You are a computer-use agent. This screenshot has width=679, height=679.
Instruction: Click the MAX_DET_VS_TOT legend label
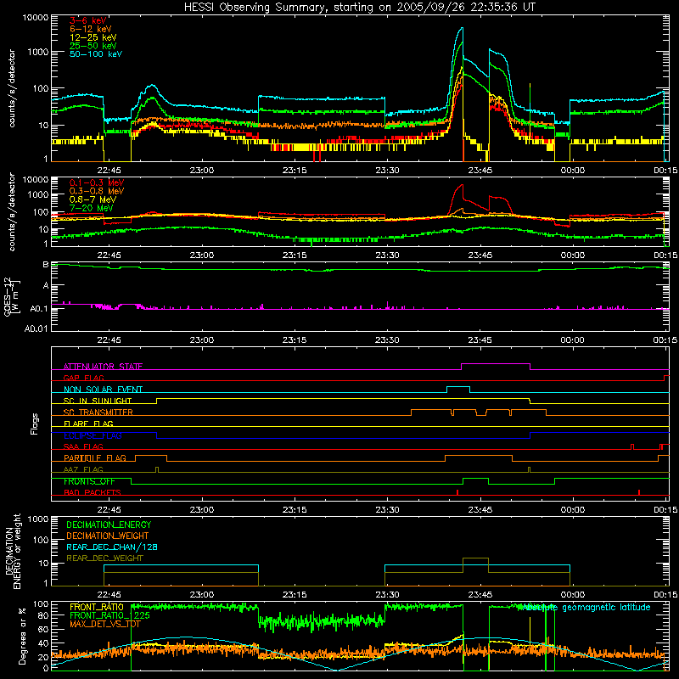pyautogui.click(x=105, y=624)
